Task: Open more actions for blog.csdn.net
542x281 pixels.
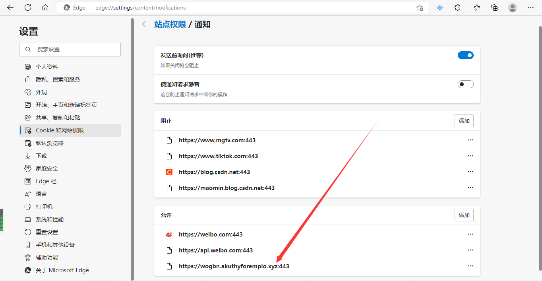Action: 470,172
